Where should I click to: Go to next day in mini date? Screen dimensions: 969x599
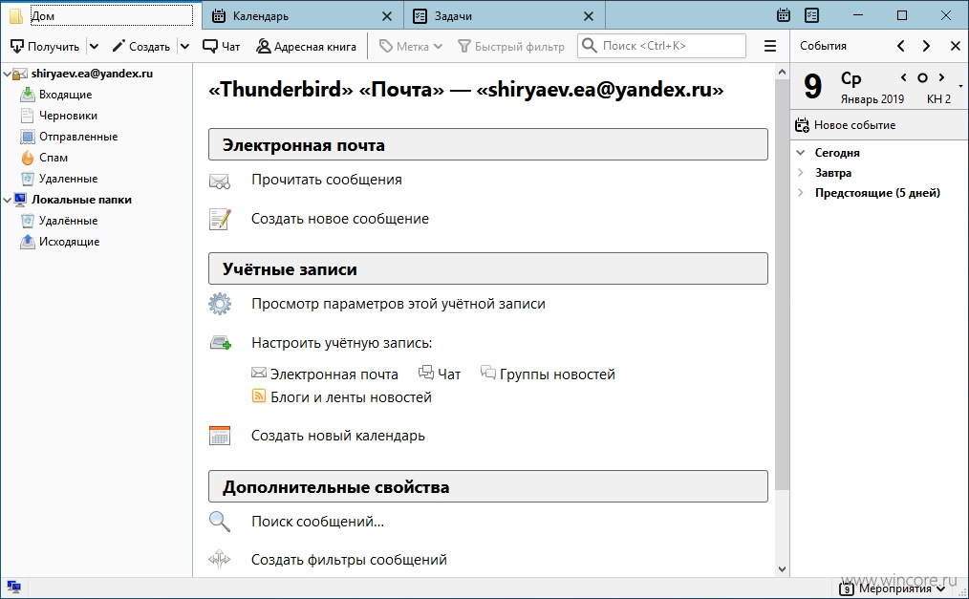942,77
